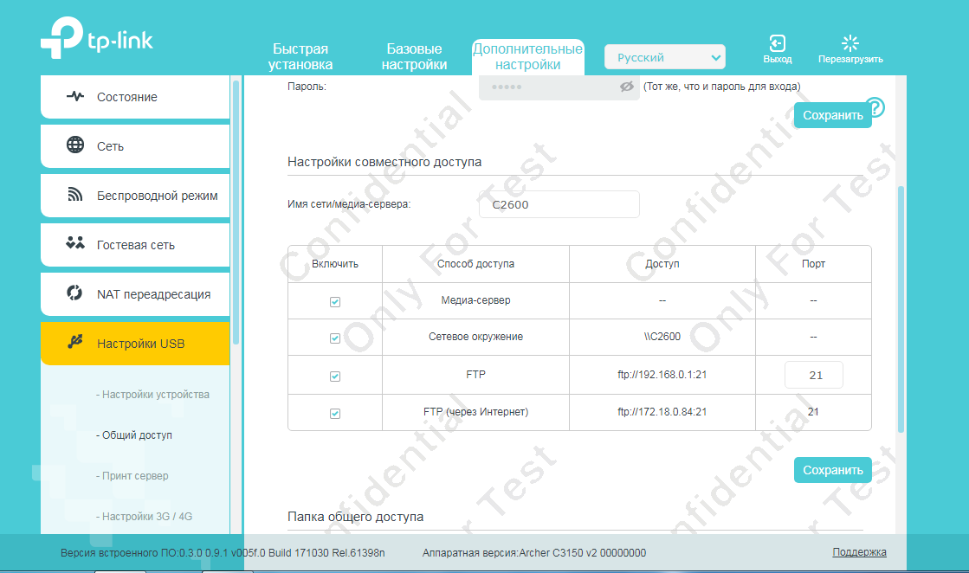This screenshot has height=573, width=969.
Task: Click the Состояние status pulse icon
Action: click(x=75, y=96)
